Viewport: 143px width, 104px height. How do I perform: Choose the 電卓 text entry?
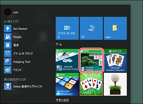click(x=16, y=45)
